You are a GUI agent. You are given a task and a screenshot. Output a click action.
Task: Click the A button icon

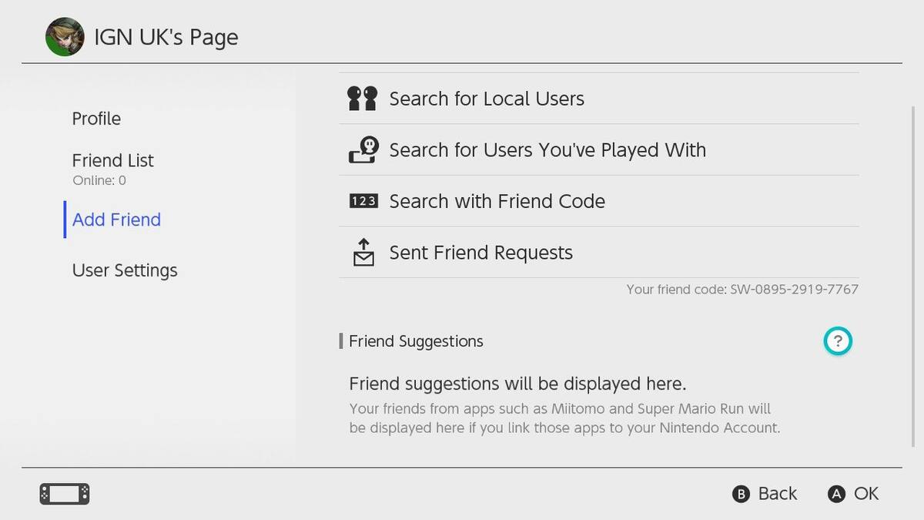coord(836,495)
